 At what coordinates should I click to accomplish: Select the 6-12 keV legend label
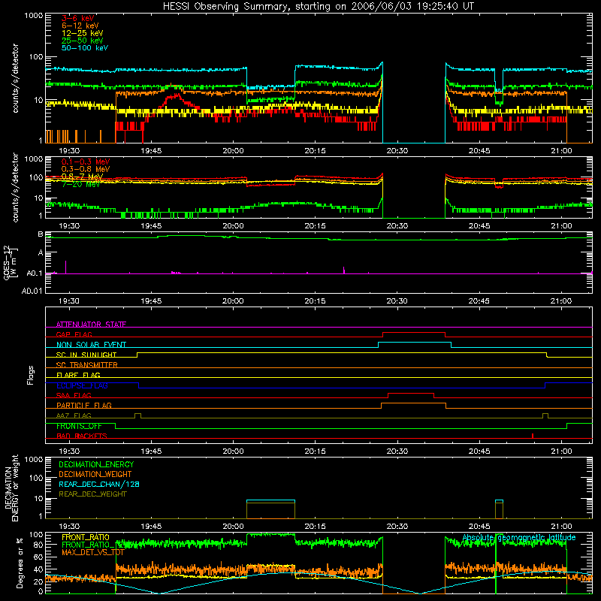tap(80, 26)
